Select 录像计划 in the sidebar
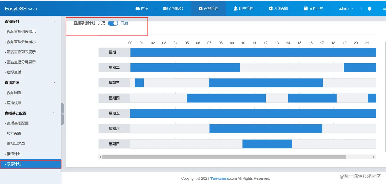Viewport: 386px width, 184px height. click(30, 164)
